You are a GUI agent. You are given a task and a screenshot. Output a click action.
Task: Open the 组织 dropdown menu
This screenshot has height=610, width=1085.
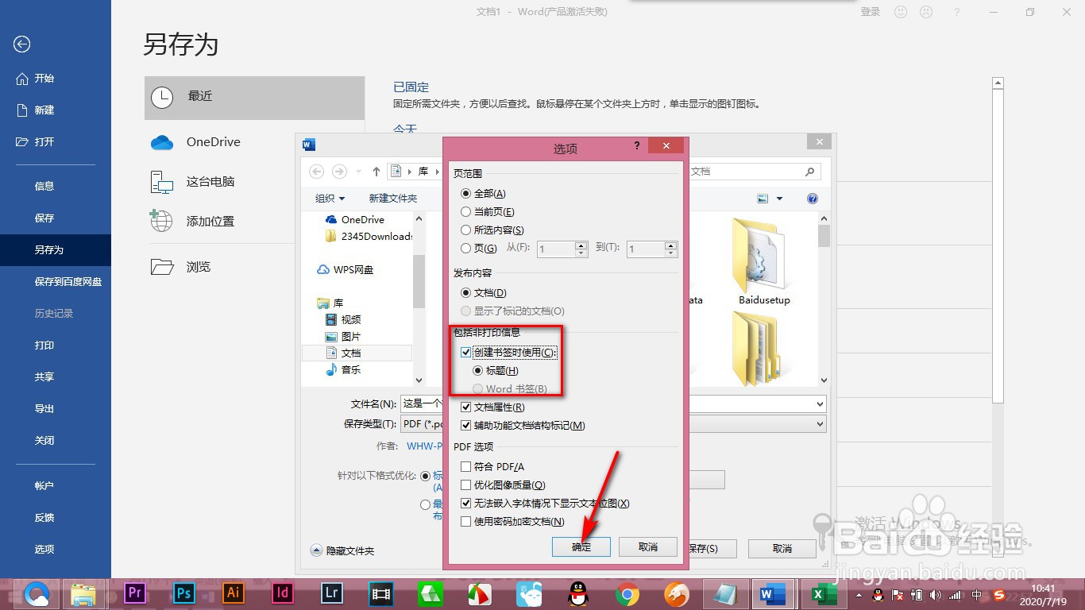(330, 199)
